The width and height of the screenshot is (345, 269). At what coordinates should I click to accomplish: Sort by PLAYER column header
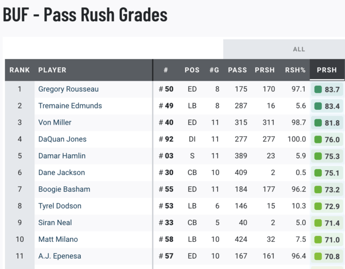(52, 70)
